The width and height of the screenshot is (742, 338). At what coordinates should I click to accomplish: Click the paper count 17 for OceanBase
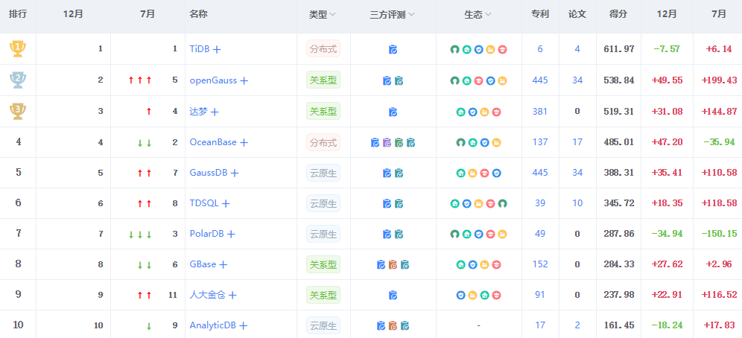[577, 141]
